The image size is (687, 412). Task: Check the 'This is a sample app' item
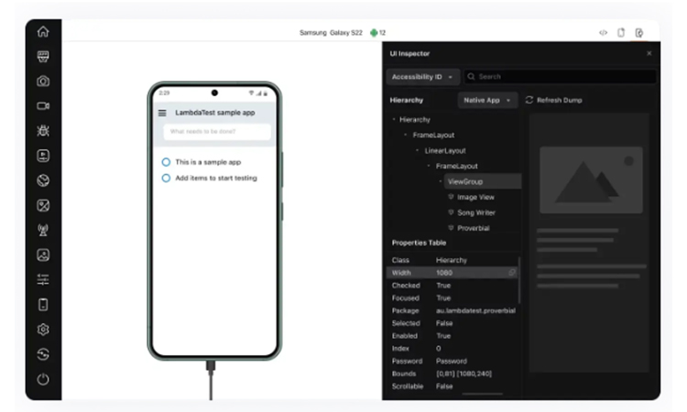(166, 162)
